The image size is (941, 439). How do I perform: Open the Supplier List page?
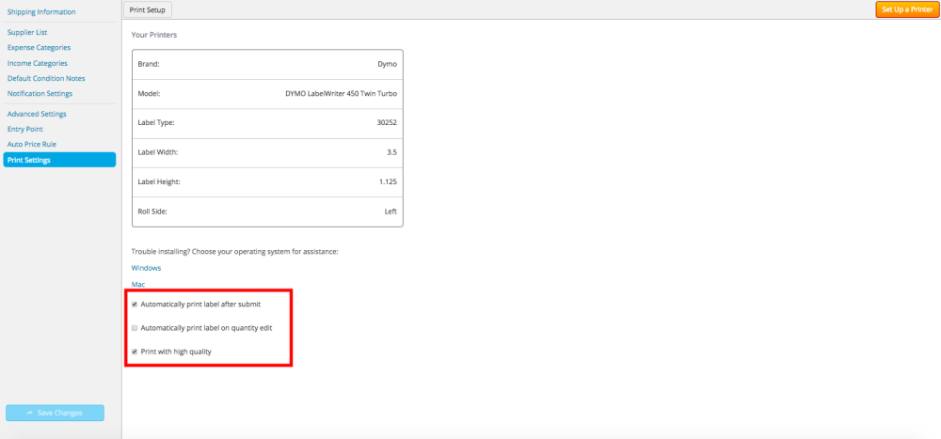click(27, 32)
